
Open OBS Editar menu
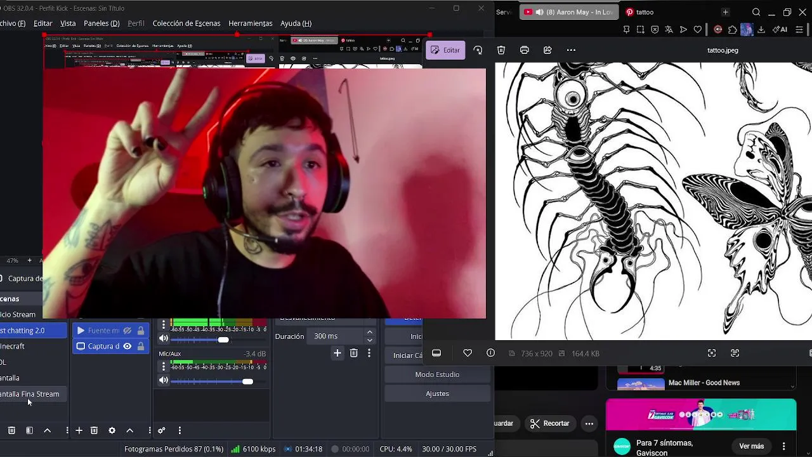click(43, 23)
